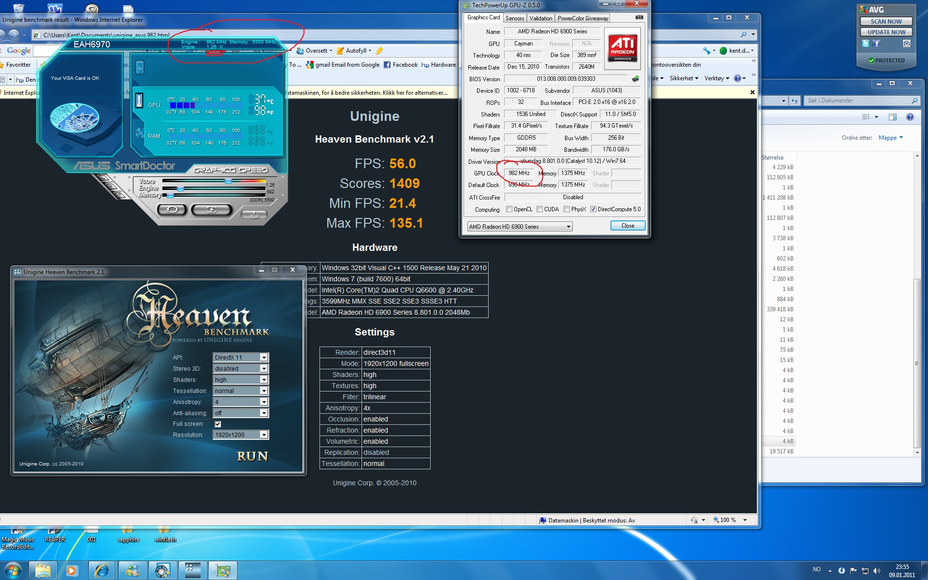Click the AVG Twitter icon
This screenshot has width=928, height=580.
(865, 43)
